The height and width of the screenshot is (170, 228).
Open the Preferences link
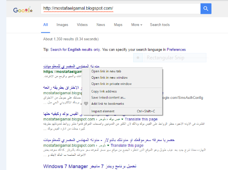click(176, 50)
